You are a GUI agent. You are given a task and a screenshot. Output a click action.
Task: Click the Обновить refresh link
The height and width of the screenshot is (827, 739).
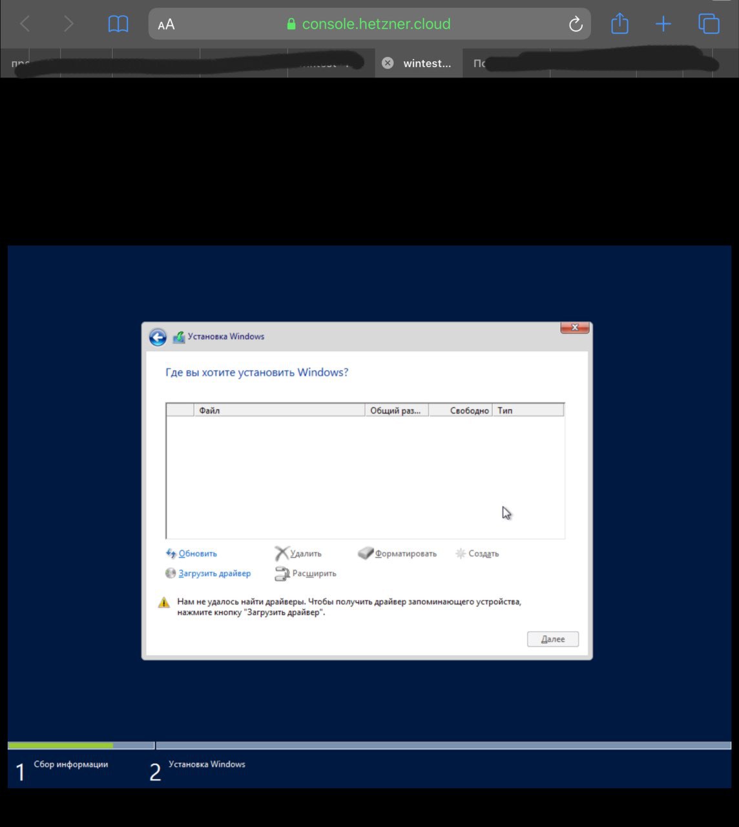click(198, 554)
